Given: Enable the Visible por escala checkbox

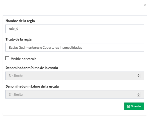Looking at the screenshot, I should coord(7,58).
